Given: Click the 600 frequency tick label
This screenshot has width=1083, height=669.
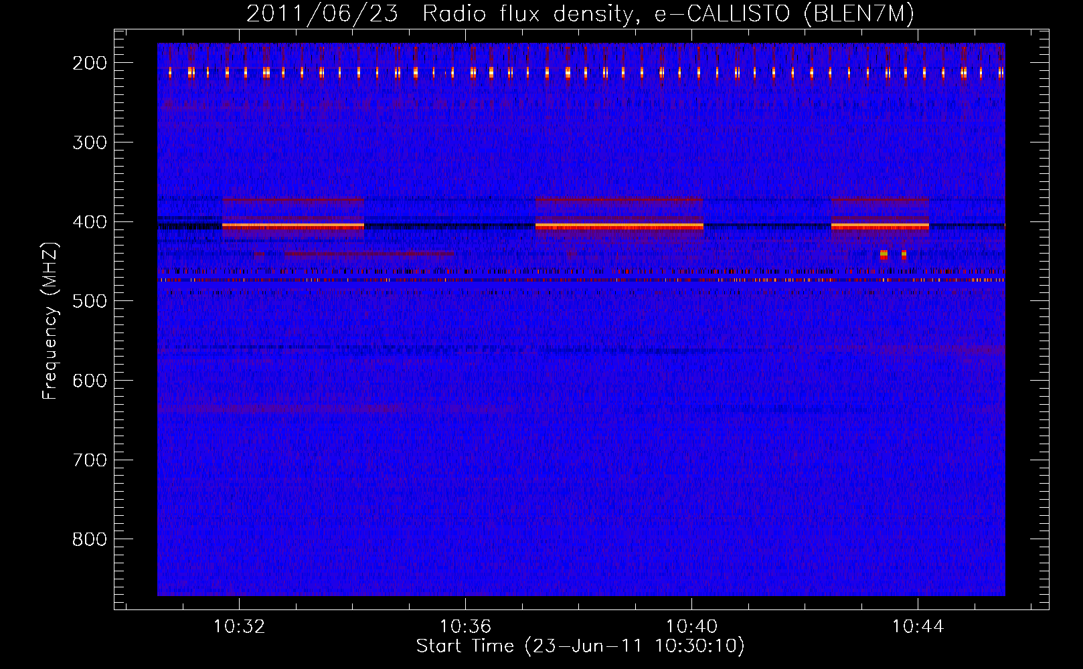Looking at the screenshot, I should [90, 380].
